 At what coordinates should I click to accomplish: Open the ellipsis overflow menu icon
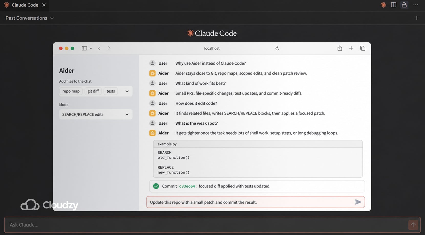(415, 5)
